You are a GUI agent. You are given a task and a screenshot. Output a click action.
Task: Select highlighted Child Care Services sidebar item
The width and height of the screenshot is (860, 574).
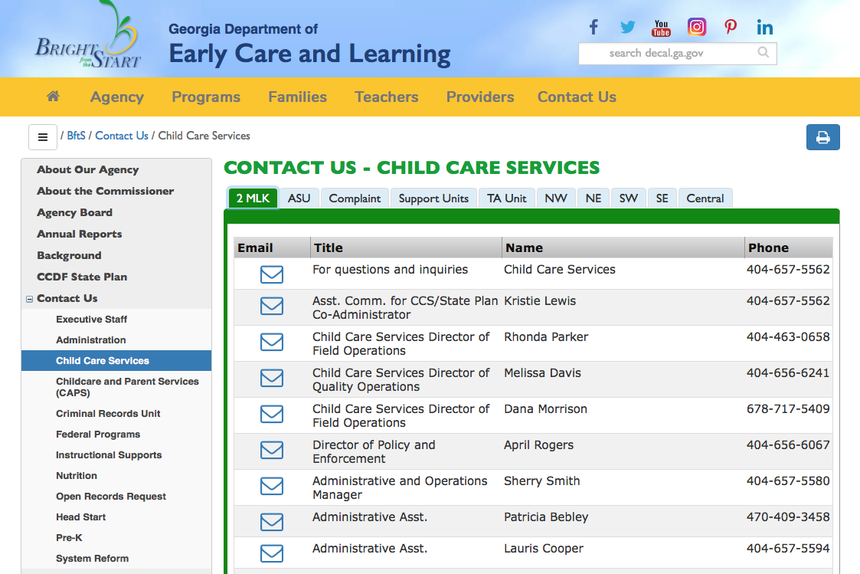pos(116,360)
